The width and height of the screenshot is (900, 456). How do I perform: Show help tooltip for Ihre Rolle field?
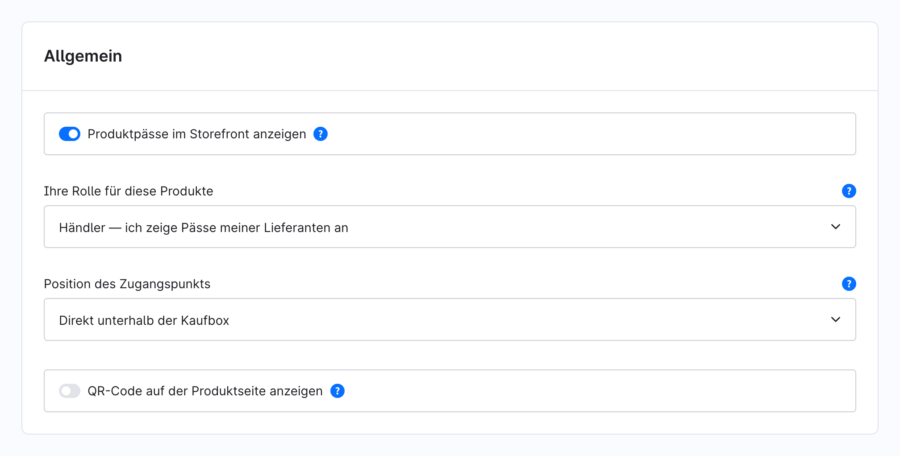tap(849, 191)
